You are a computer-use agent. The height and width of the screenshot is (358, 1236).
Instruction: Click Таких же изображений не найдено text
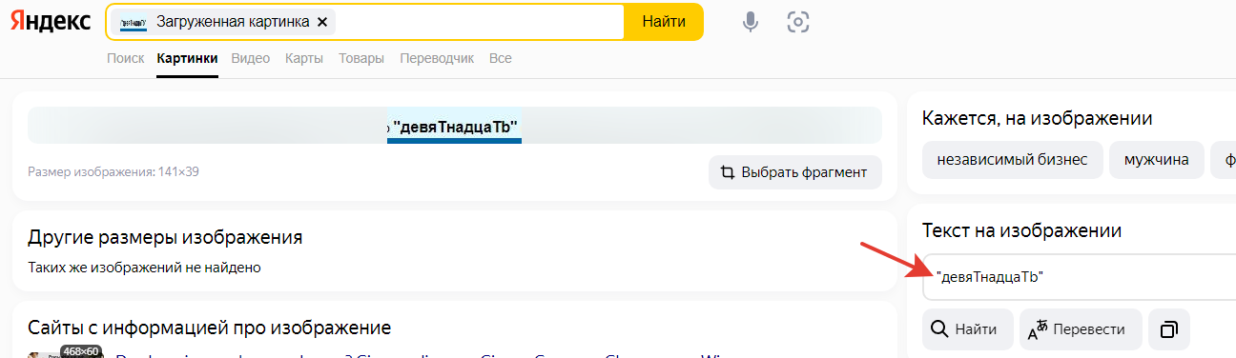[x=144, y=268]
